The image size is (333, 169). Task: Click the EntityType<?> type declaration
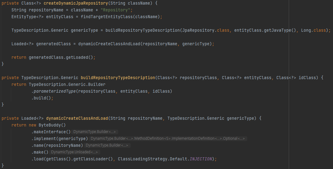point(28,17)
